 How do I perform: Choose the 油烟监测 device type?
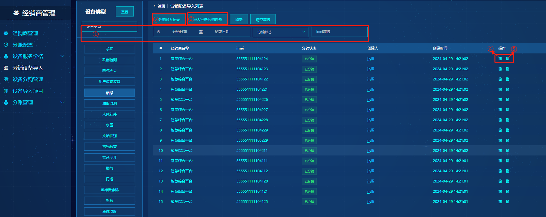tap(109, 104)
